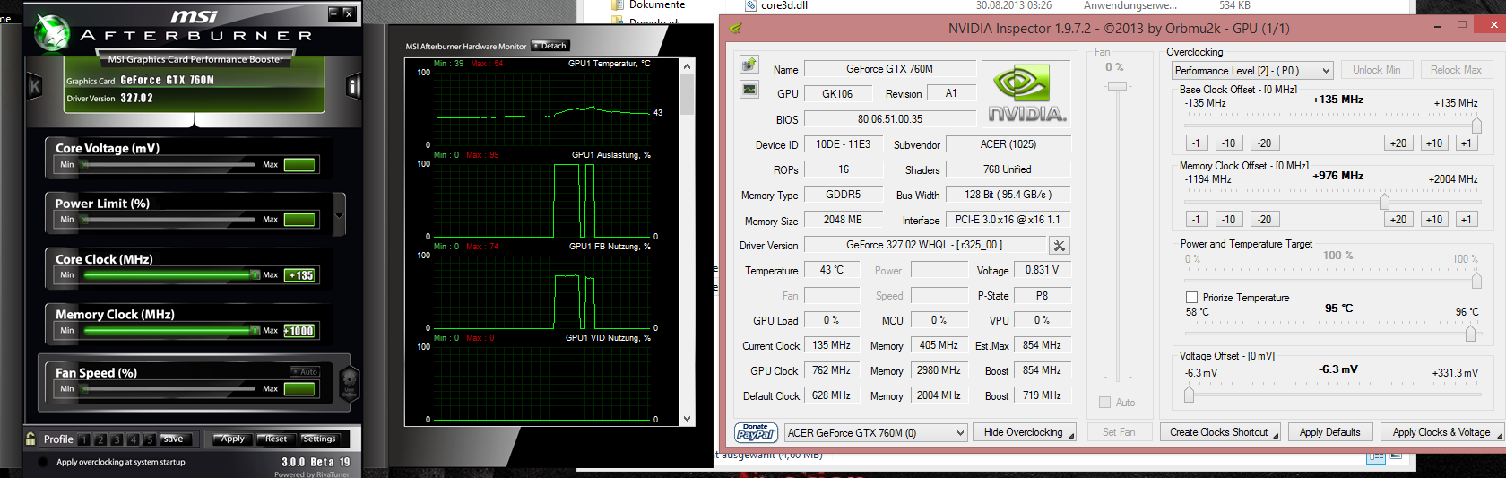Detach the Hardware Monitor window

pyautogui.click(x=550, y=46)
